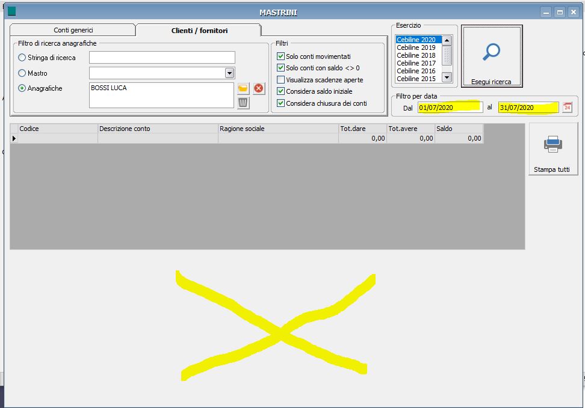
Task: Click the red remove anagrafica icon
Action: (x=259, y=88)
